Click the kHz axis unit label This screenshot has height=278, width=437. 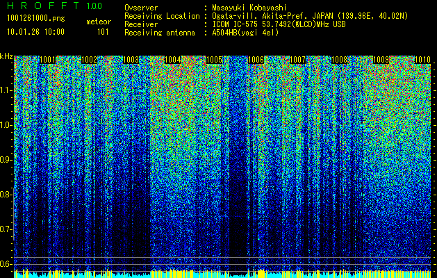click(x=6, y=56)
